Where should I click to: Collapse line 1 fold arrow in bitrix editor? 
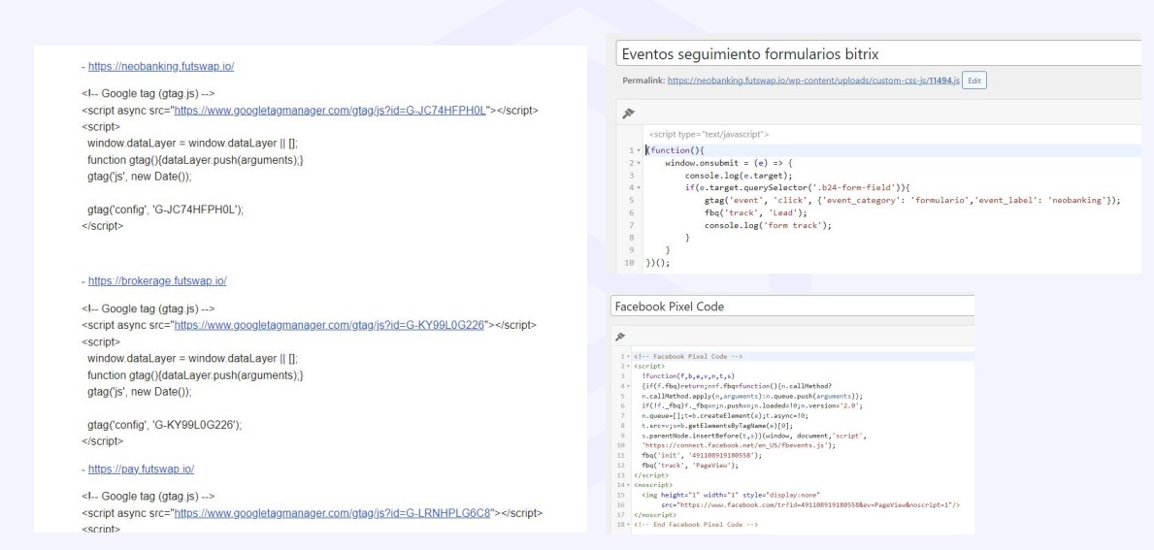(x=639, y=150)
